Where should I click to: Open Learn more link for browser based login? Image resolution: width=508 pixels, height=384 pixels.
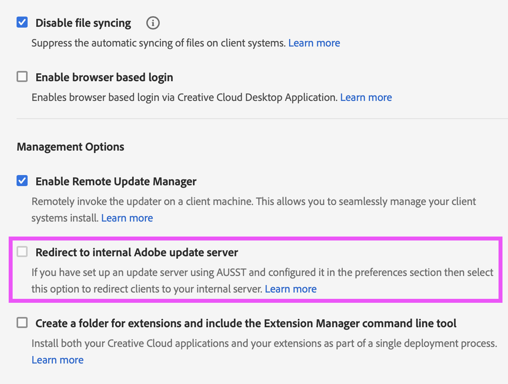point(366,97)
